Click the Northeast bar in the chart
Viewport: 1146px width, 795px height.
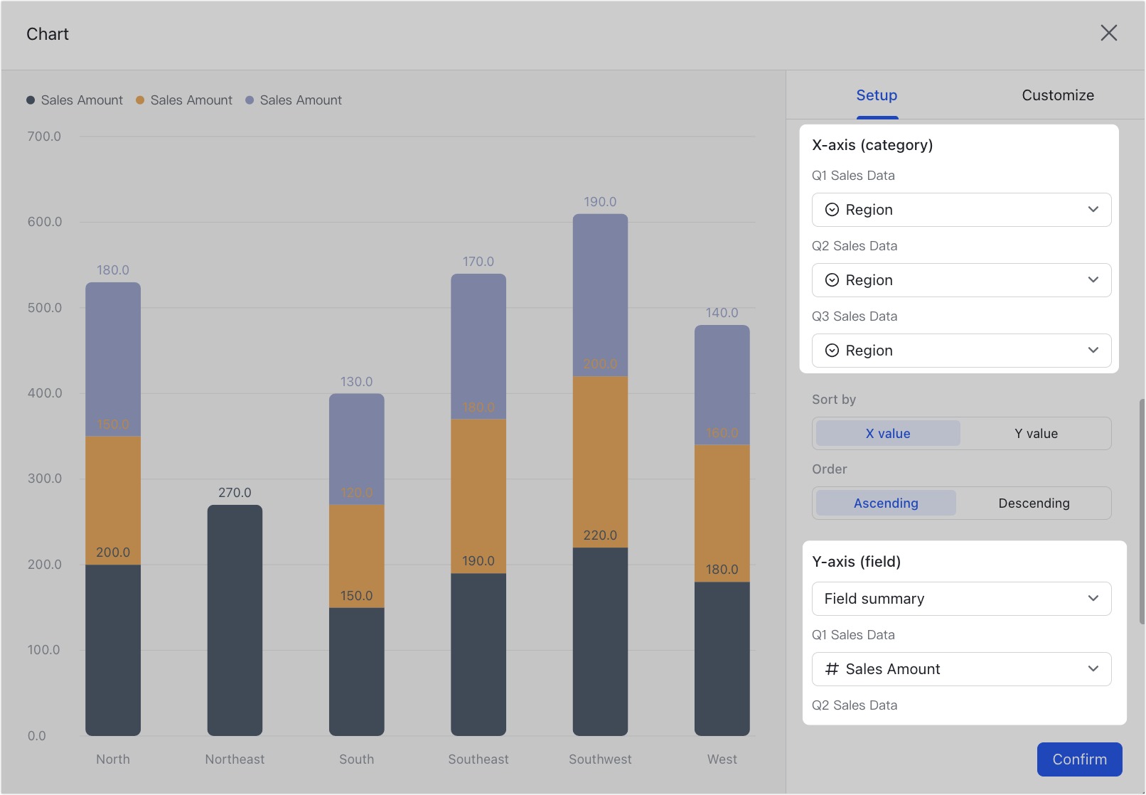point(235,619)
